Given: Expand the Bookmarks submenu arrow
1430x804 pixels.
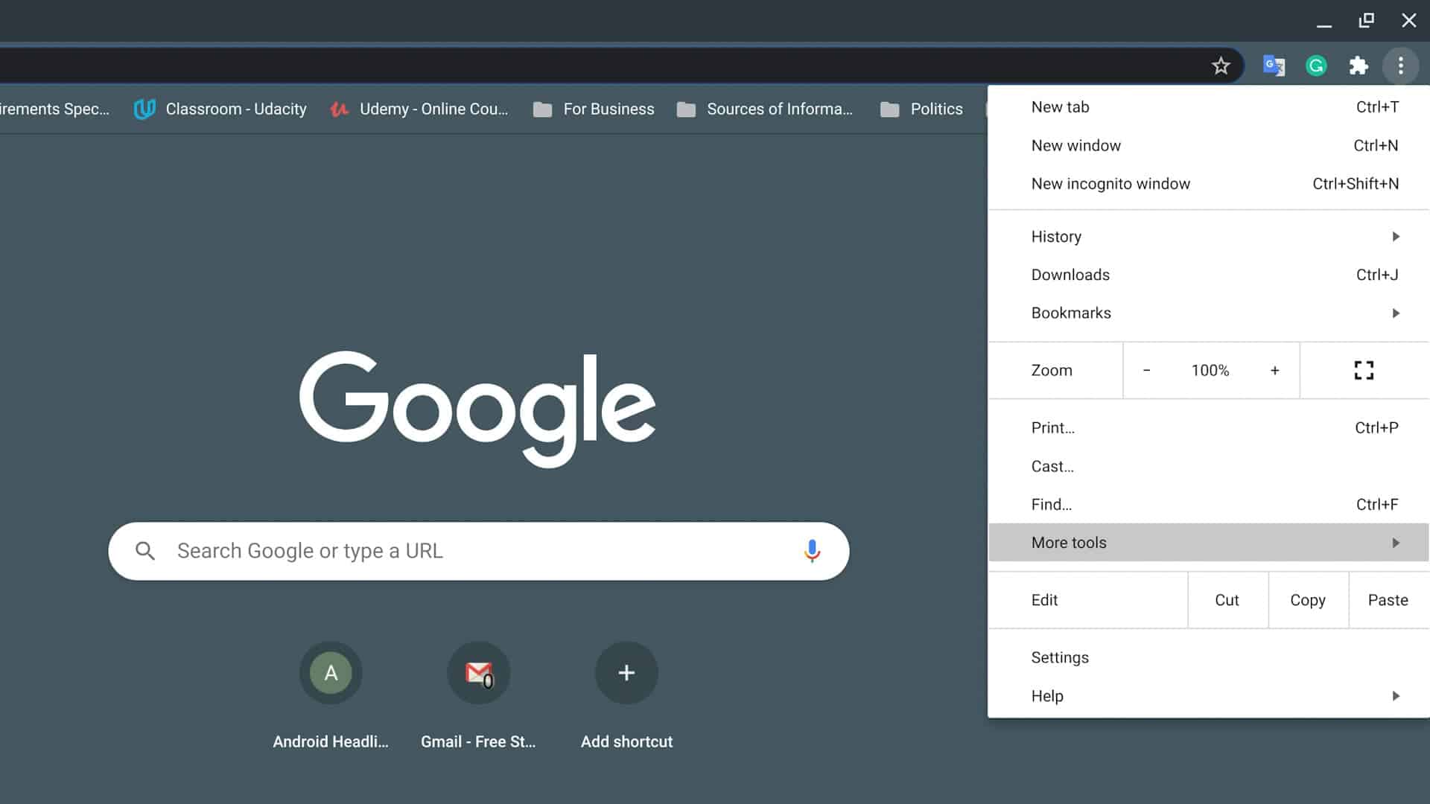Looking at the screenshot, I should click(1395, 313).
